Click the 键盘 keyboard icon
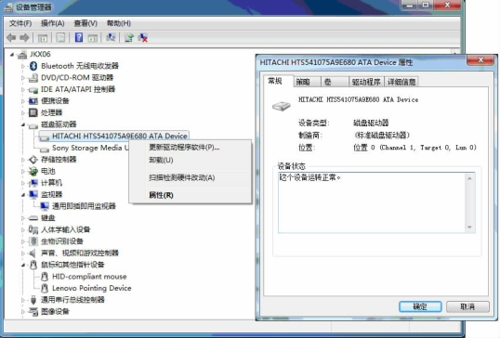This screenshot has width=500, height=338. tap(33, 218)
